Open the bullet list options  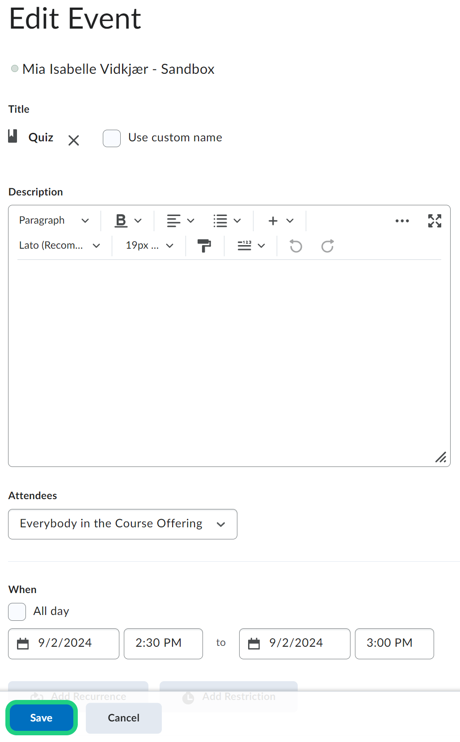227,220
